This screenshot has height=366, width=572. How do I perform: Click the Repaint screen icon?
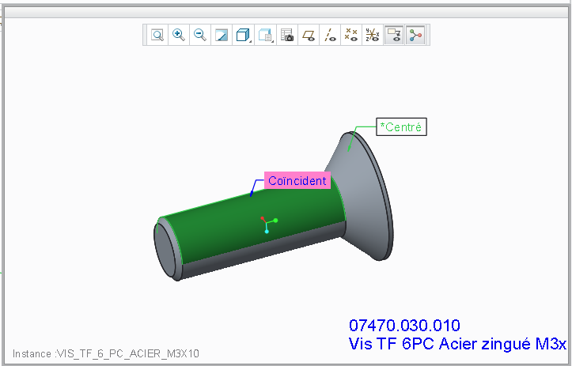coord(222,35)
